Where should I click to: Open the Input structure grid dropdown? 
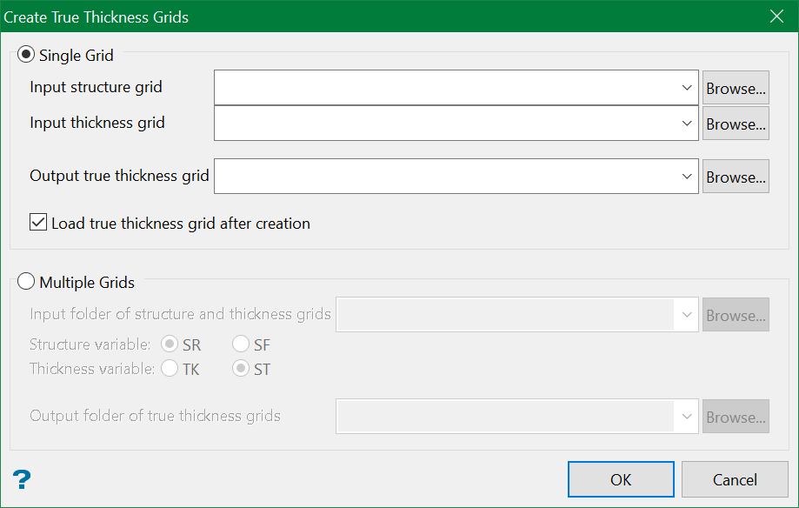tap(688, 87)
